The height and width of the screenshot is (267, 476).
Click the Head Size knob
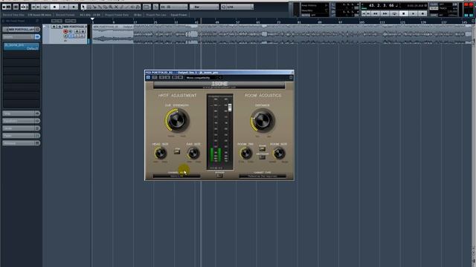click(x=161, y=154)
